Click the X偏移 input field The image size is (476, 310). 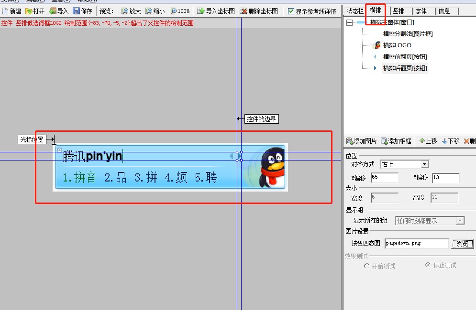385,178
